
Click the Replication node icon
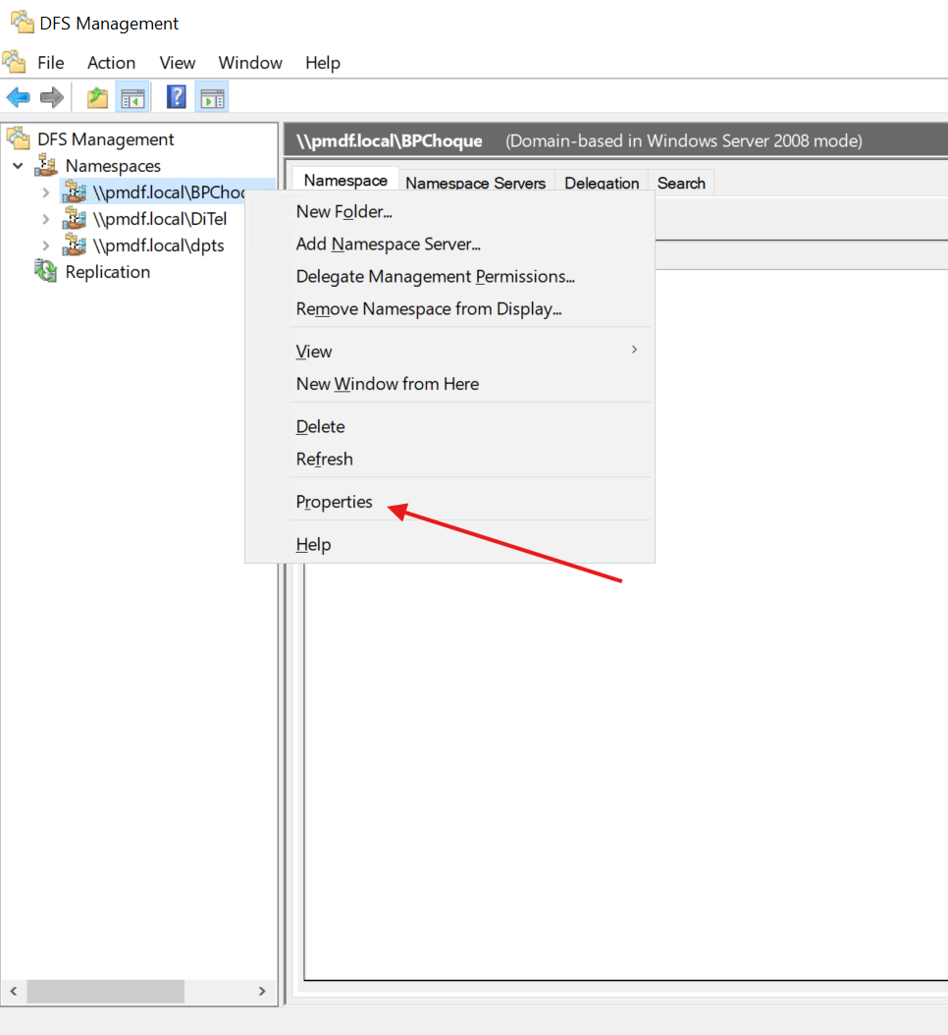coord(46,272)
